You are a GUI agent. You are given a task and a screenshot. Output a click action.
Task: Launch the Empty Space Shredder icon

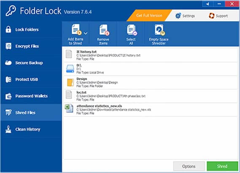(x=159, y=30)
